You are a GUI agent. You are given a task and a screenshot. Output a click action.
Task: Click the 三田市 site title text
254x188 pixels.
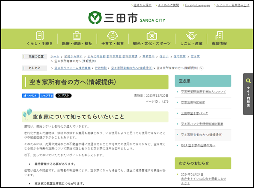pyautogui.click(x=121, y=18)
